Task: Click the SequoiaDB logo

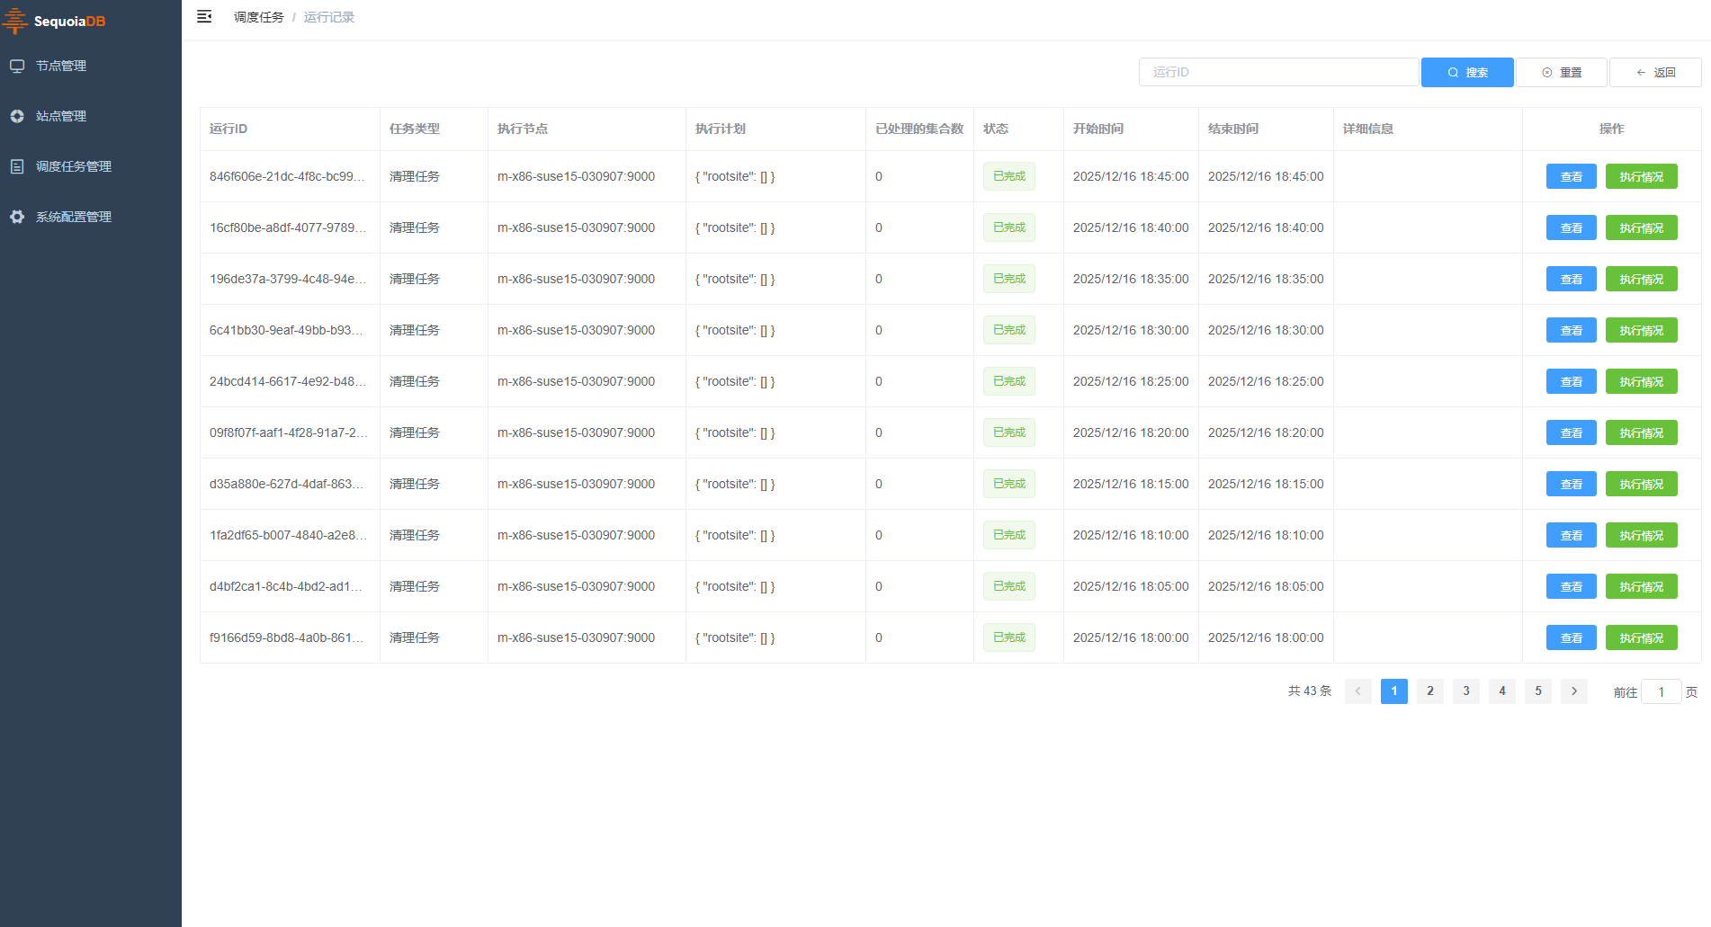Action: click(x=54, y=21)
